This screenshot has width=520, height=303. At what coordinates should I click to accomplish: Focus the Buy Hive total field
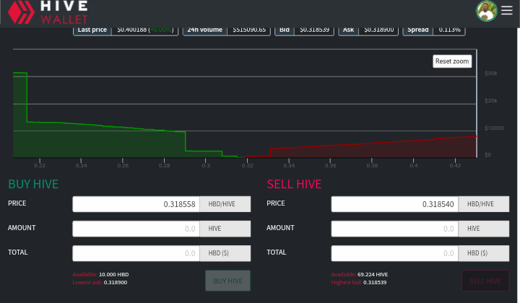click(136, 253)
